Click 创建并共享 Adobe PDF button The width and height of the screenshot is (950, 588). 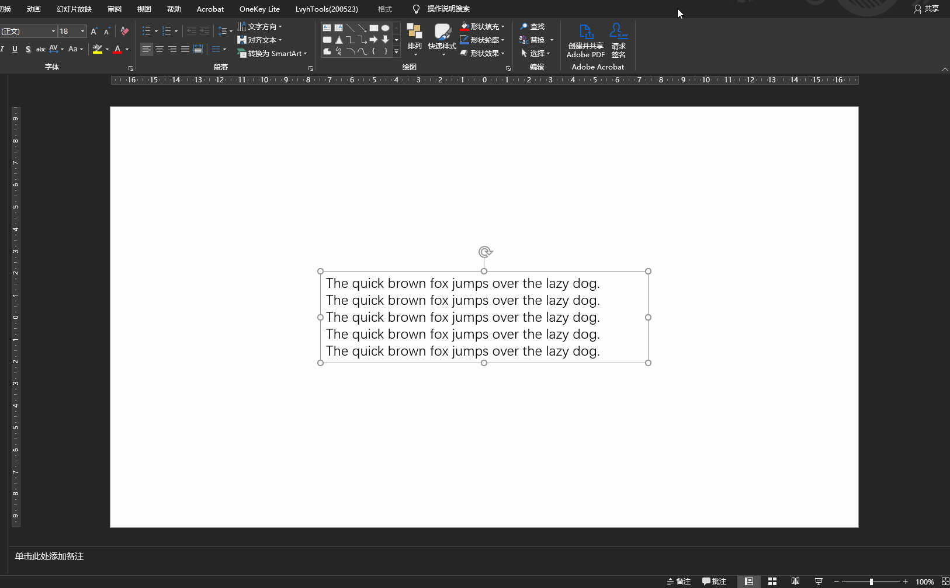585,41
